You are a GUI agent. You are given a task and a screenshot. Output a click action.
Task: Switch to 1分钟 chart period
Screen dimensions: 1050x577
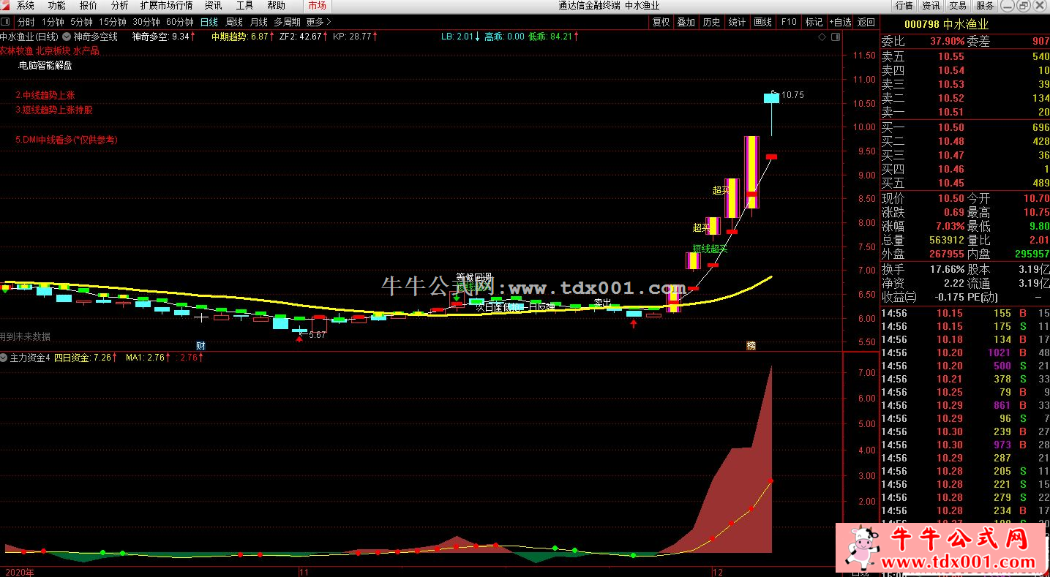pos(53,22)
